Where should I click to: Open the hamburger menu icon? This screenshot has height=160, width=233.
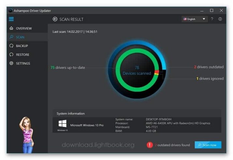click(x=11, y=19)
